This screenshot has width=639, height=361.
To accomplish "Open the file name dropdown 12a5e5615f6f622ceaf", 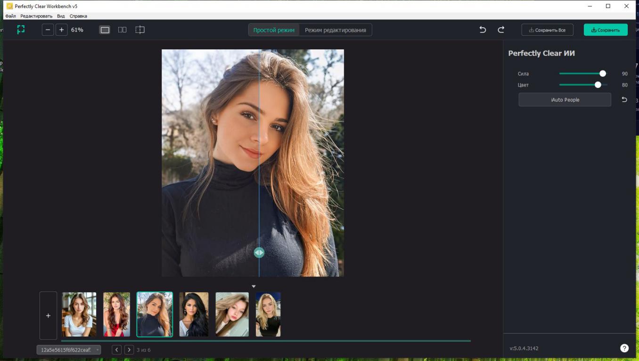I will click(x=69, y=350).
